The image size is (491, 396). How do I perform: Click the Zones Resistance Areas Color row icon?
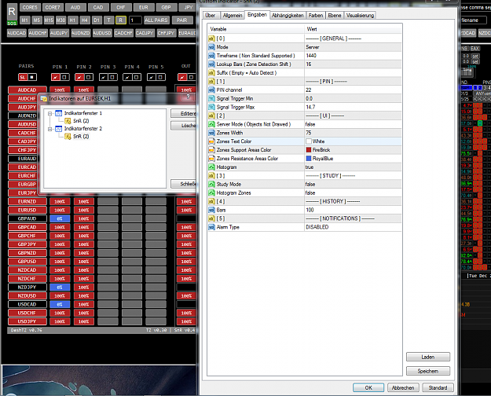pos(211,159)
